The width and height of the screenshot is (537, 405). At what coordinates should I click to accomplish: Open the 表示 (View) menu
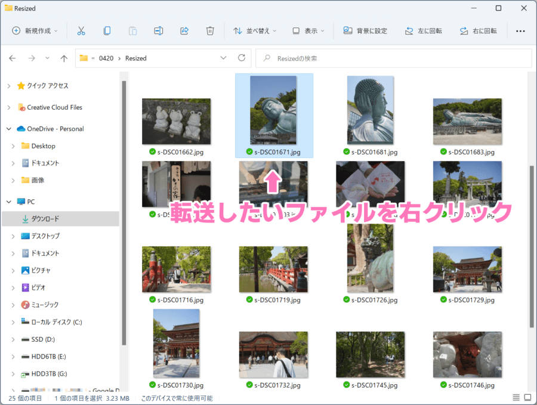(308, 30)
